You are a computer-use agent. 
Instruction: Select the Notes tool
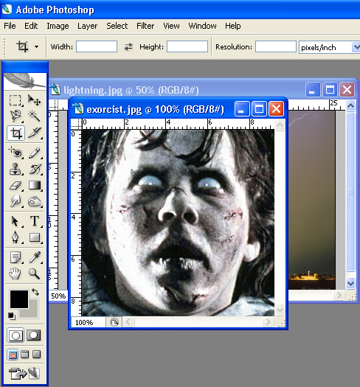click(15, 257)
